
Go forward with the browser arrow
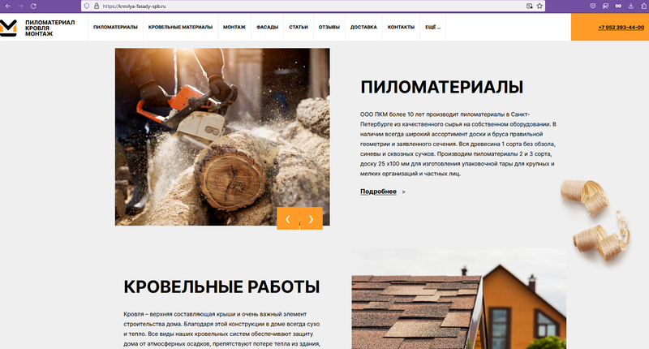coord(21,6)
